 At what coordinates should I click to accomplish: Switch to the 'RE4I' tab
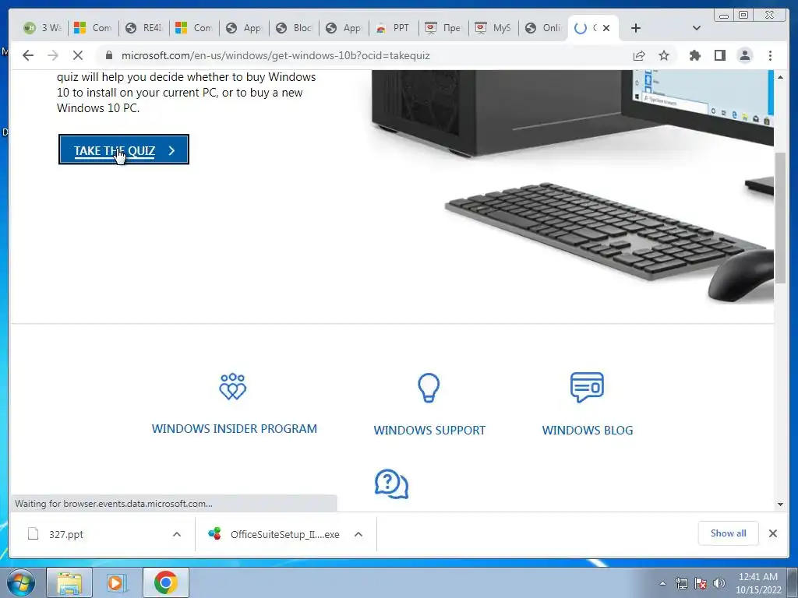[143, 28]
